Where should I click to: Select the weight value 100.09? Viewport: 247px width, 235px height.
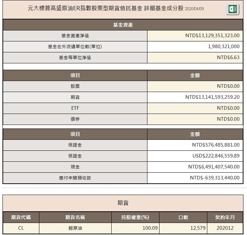point(150,228)
